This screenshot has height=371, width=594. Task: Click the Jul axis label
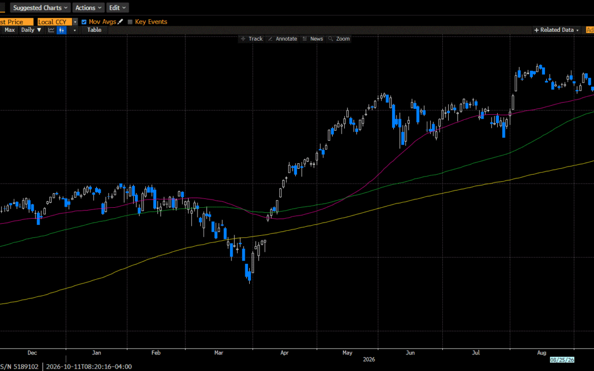pyautogui.click(x=476, y=353)
